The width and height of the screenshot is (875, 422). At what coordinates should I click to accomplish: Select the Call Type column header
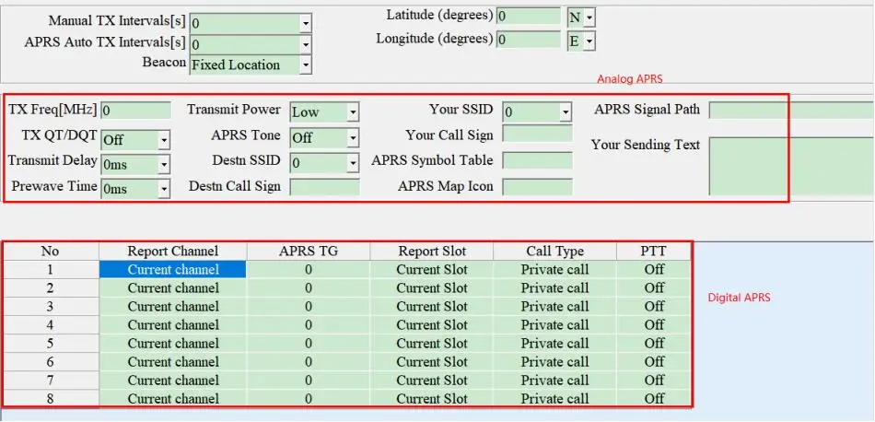tap(554, 252)
